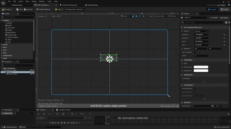Open the Screen Size dropdown
The image size is (231, 129).
pos(161,16)
